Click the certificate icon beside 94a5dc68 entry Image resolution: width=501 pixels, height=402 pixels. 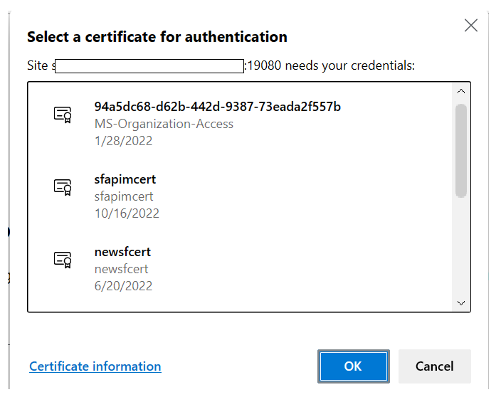point(63,115)
